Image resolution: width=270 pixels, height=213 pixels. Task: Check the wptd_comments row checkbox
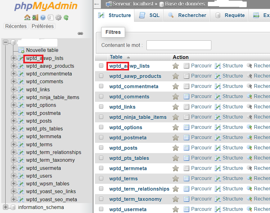(101, 96)
